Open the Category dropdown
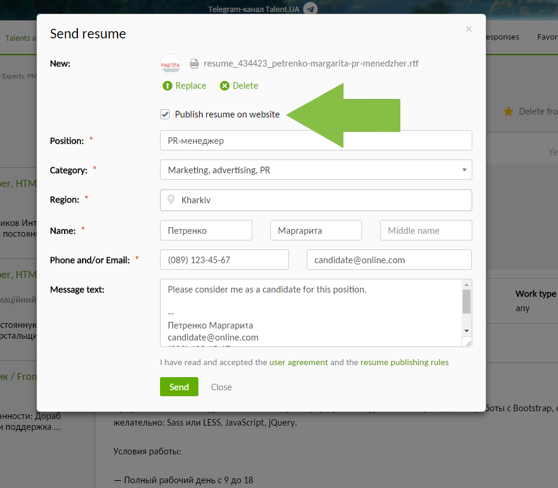Viewport: 558px width, 488px height. [316, 170]
